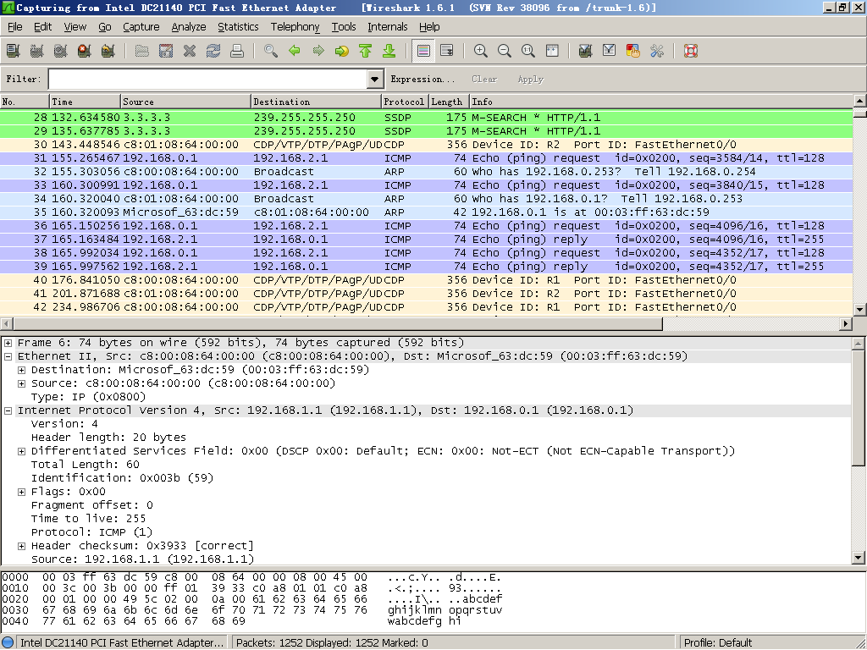Open help lifebuoy icon

click(x=691, y=51)
